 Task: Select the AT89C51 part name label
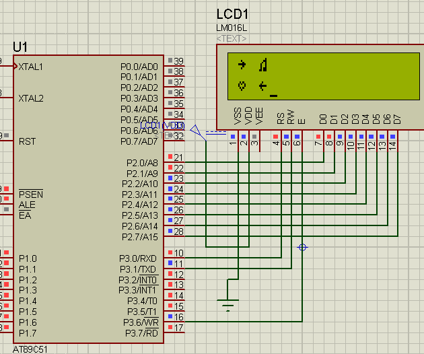(30, 349)
